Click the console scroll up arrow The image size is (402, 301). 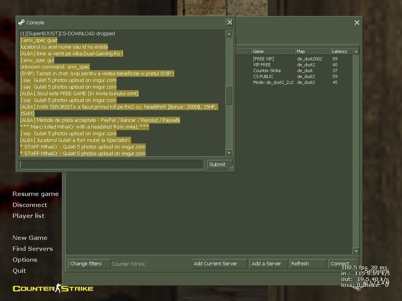pyautogui.click(x=229, y=34)
